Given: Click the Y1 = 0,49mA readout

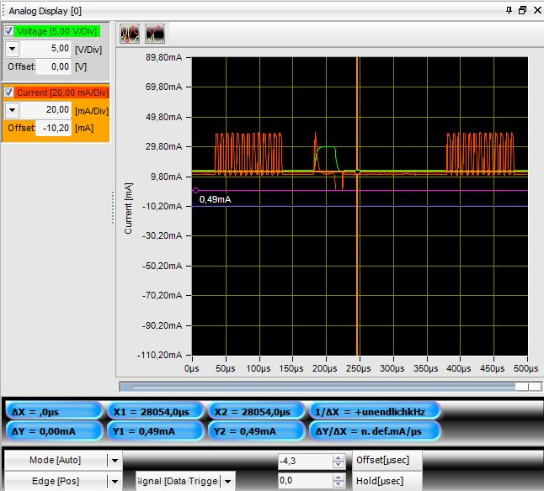Looking at the screenshot, I should coord(155,431).
